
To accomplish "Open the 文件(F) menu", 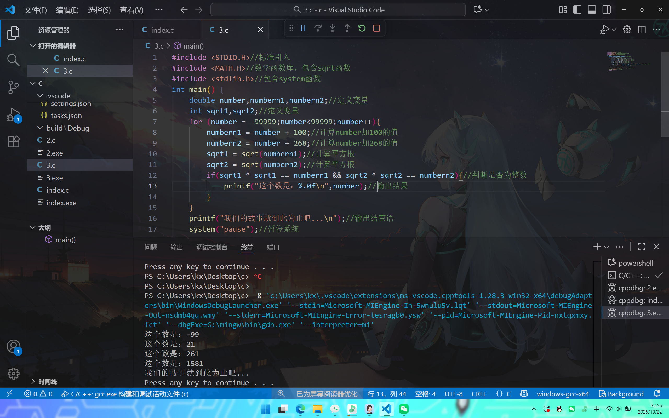I will point(35,10).
